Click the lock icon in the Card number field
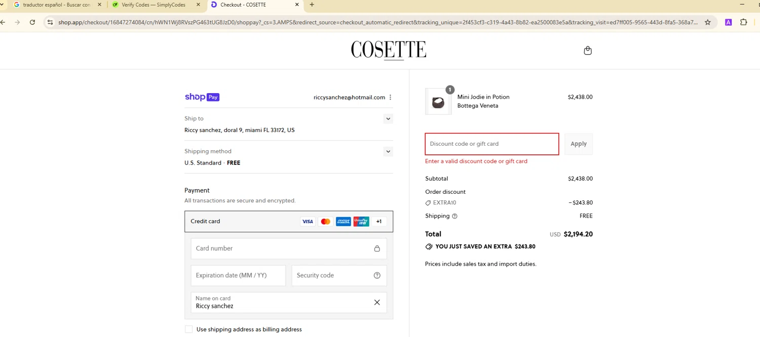Screen dimensions: 760x337 pos(377,248)
